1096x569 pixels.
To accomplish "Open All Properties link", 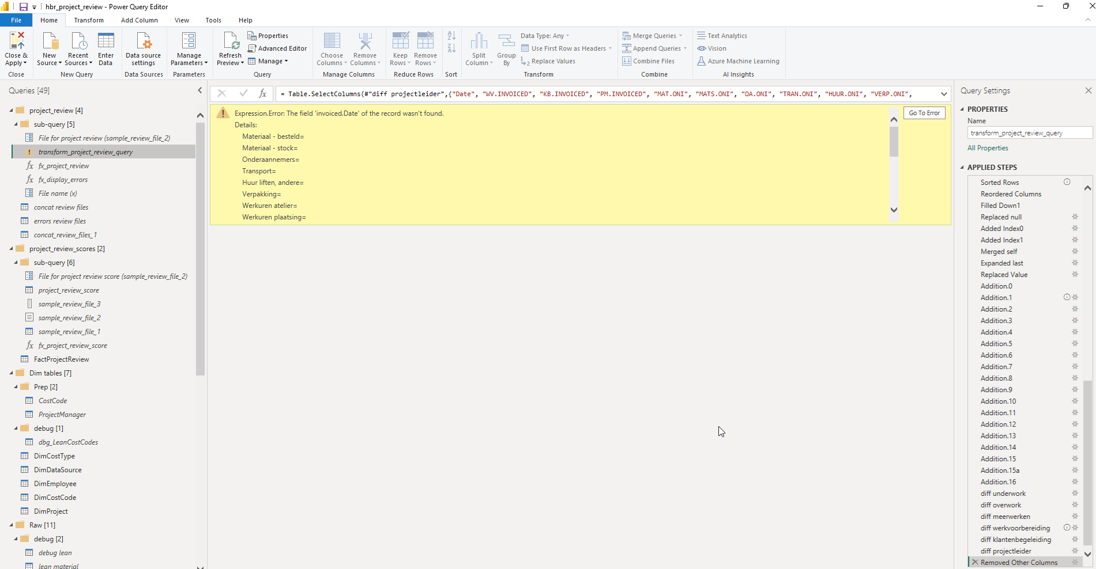I will click(x=988, y=148).
